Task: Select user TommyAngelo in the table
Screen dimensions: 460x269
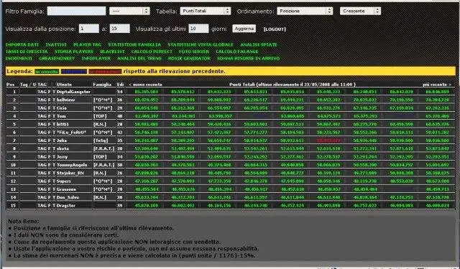Action: click(72, 165)
